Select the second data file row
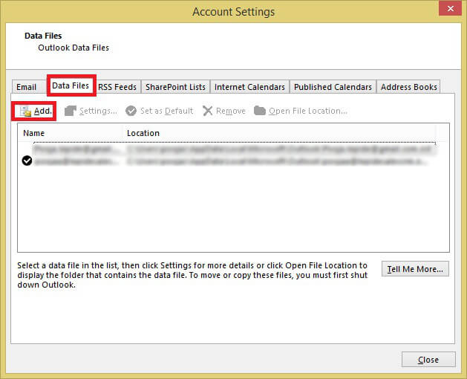Screen dimensions: 467x379 pyautogui.click(x=223, y=161)
